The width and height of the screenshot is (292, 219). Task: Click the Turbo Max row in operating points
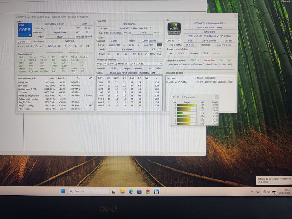[55, 92]
